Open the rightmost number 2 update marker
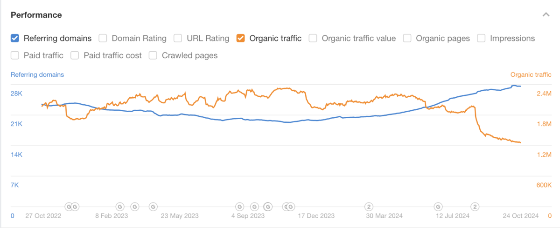 [x=475, y=206]
